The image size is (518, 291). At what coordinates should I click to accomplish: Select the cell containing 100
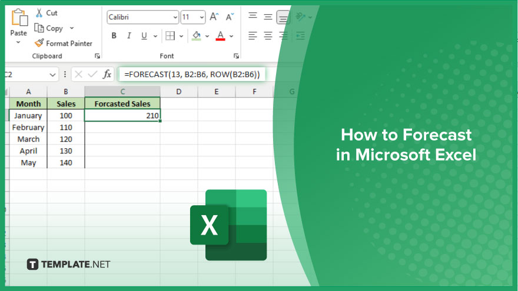[66, 115]
